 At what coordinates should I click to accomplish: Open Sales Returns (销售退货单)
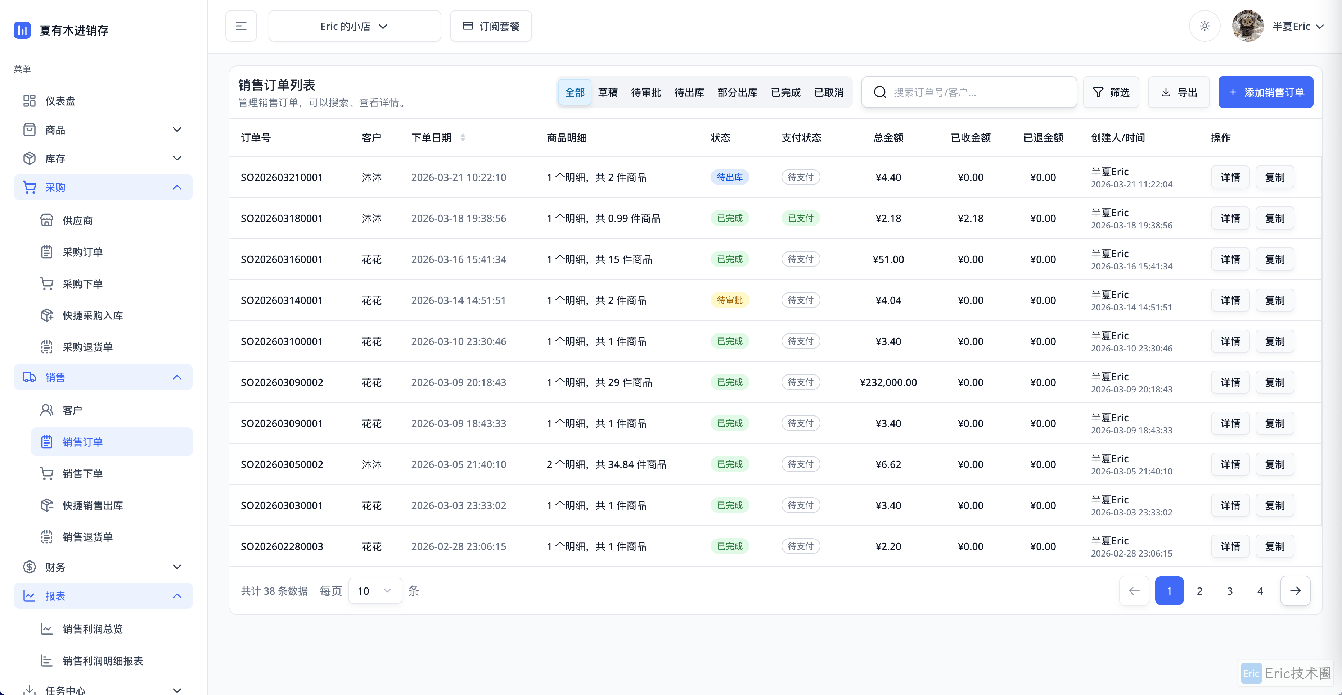(x=87, y=537)
